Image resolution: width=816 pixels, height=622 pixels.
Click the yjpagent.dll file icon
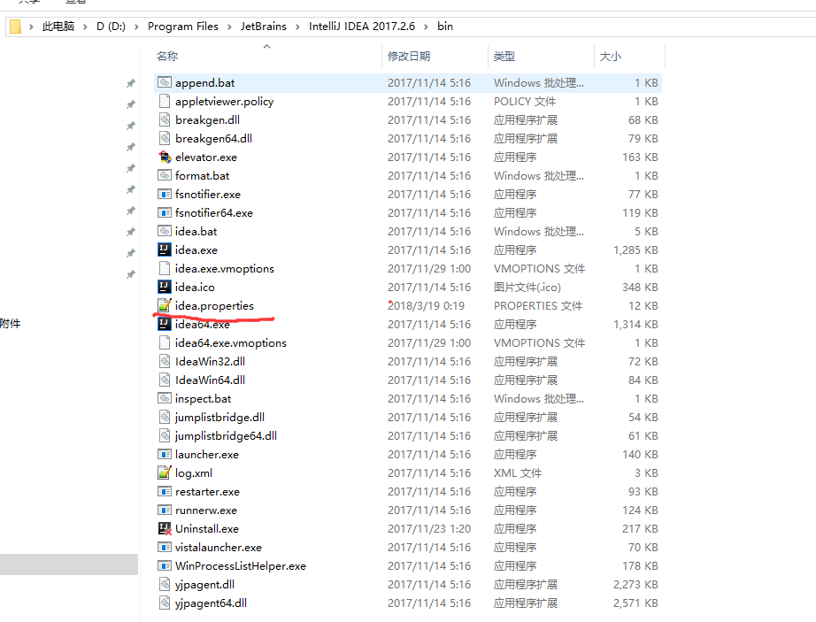(165, 584)
